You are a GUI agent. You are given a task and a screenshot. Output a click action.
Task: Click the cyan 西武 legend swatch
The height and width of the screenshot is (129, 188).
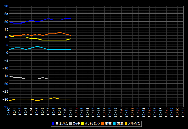[114, 124]
